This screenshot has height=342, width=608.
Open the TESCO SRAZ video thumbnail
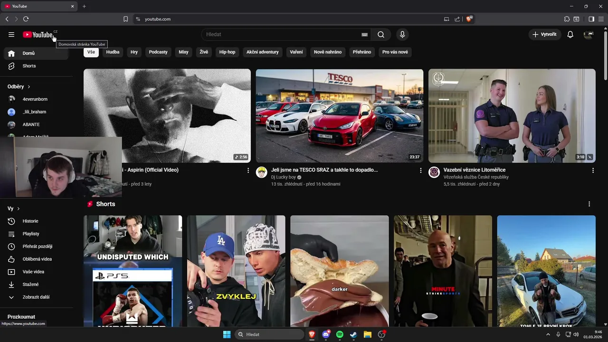(340, 116)
